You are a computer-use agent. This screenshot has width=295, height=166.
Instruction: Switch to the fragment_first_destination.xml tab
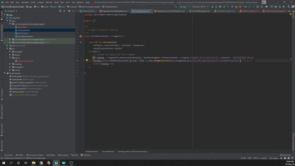point(113,11)
